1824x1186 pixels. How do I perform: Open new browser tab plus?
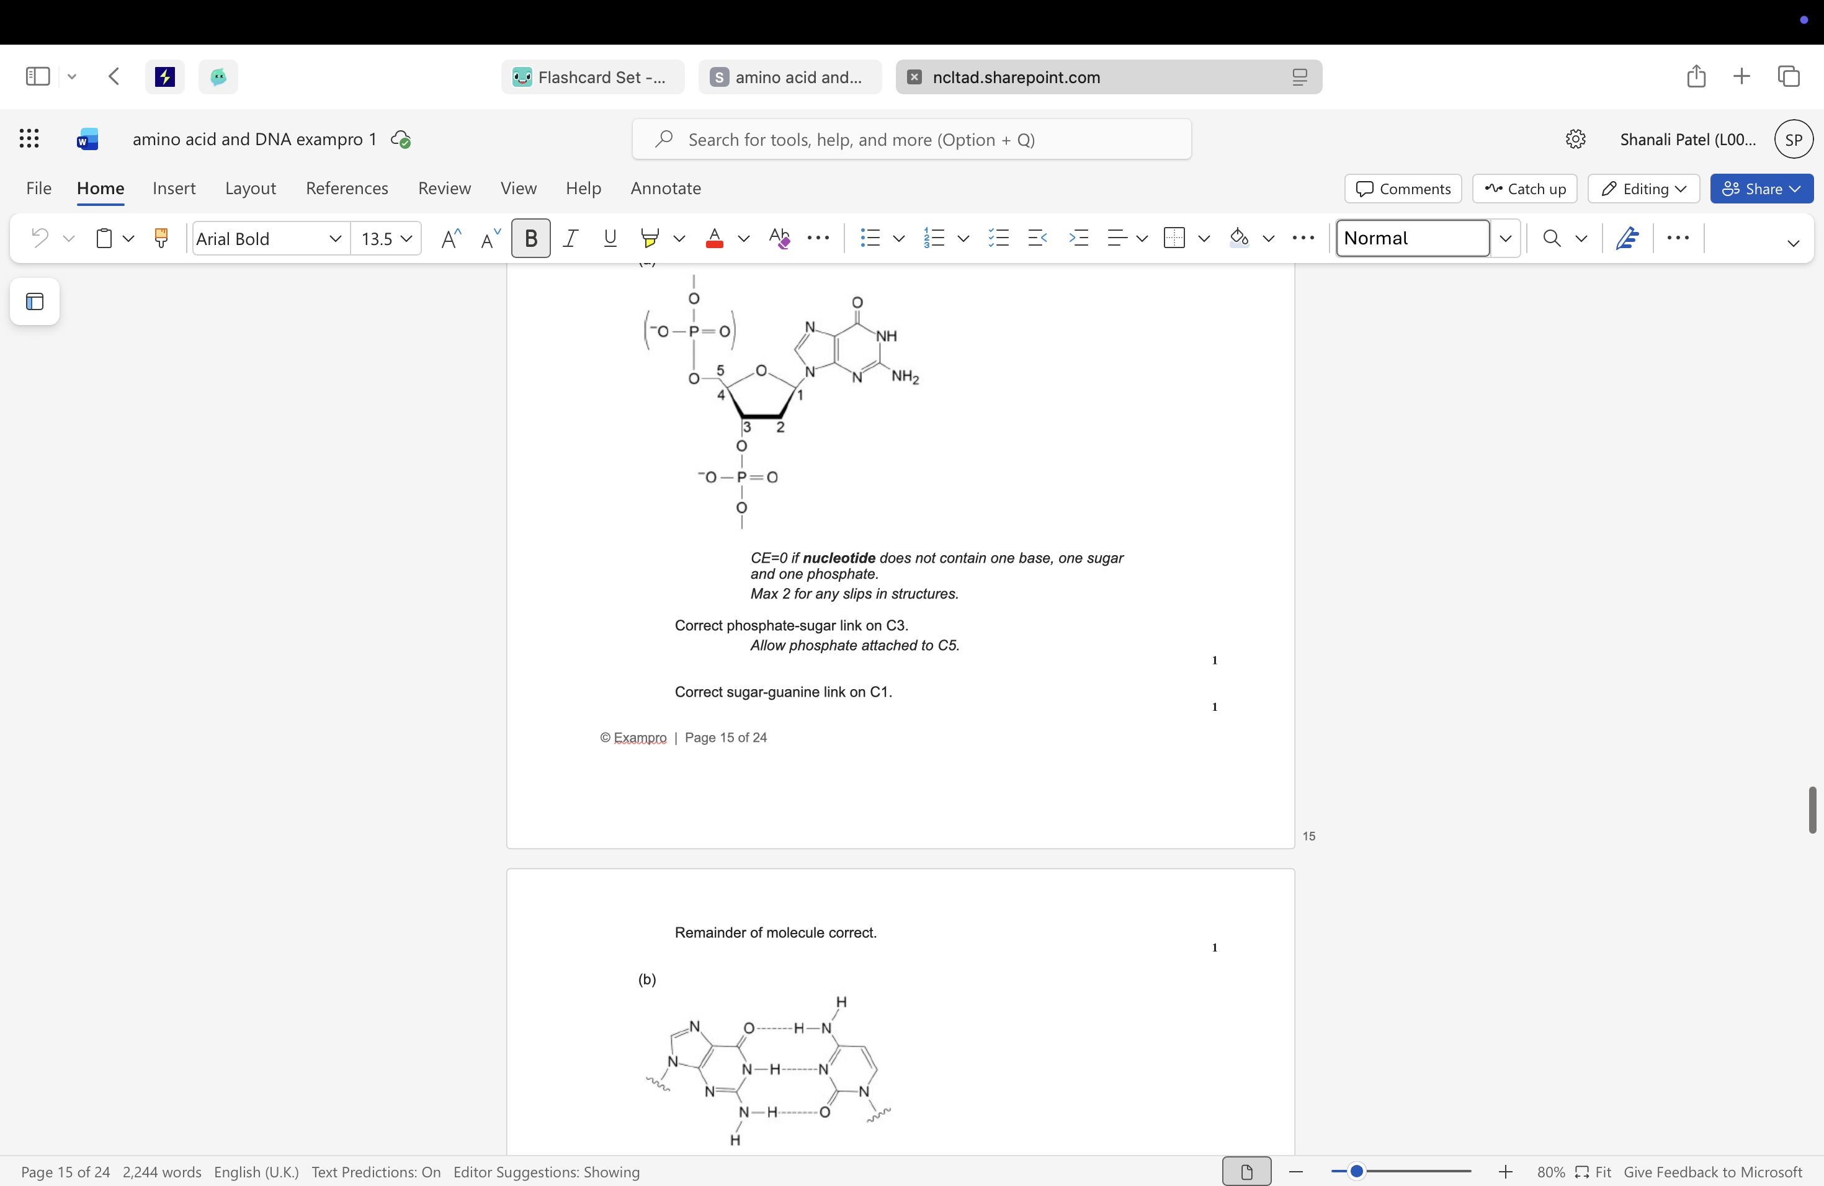[x=1741, y=76]
